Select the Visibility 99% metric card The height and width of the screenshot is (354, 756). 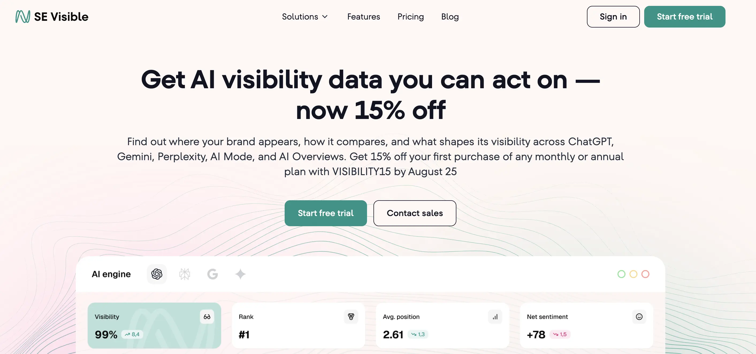tap(154, 325)
